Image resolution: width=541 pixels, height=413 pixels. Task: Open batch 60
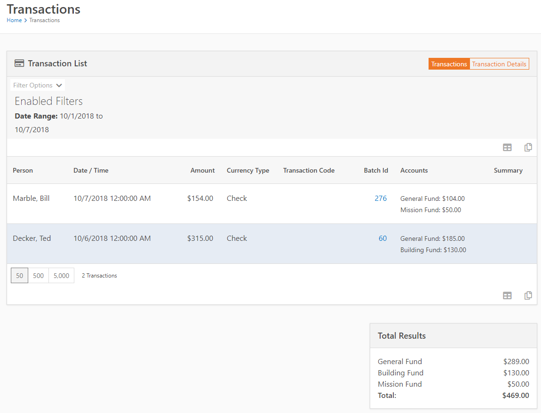(x=382, y=238)
